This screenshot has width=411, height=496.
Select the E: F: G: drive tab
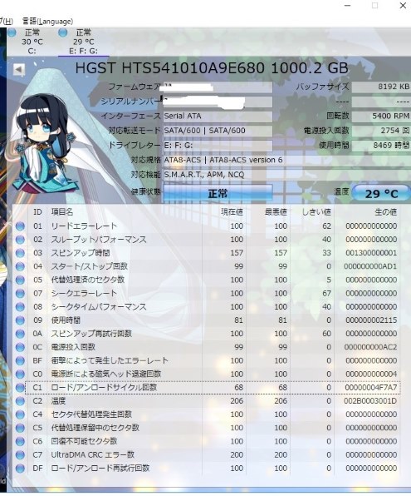click(83, 42)
